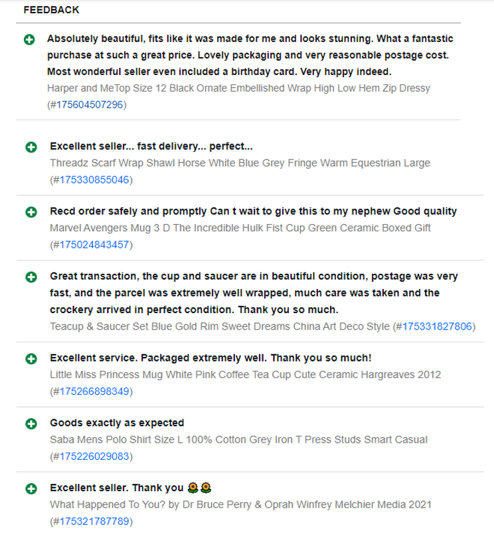Screen dimensions: 494x545
Task: Click green plus icon next to Threadz Scarf feedback
Action: tap(31, 147)
